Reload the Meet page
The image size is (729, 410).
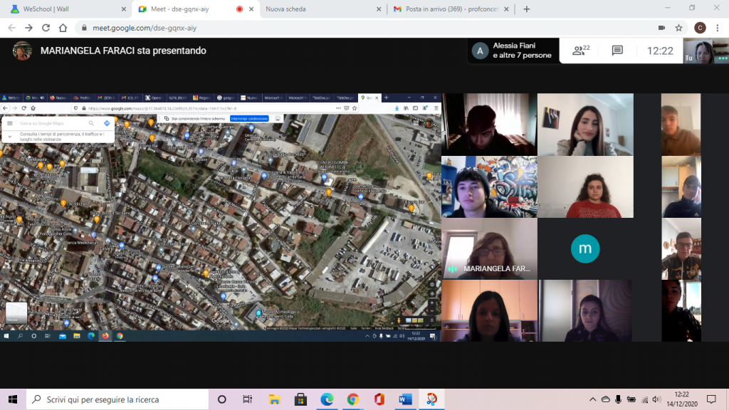[x=46, y=28]
